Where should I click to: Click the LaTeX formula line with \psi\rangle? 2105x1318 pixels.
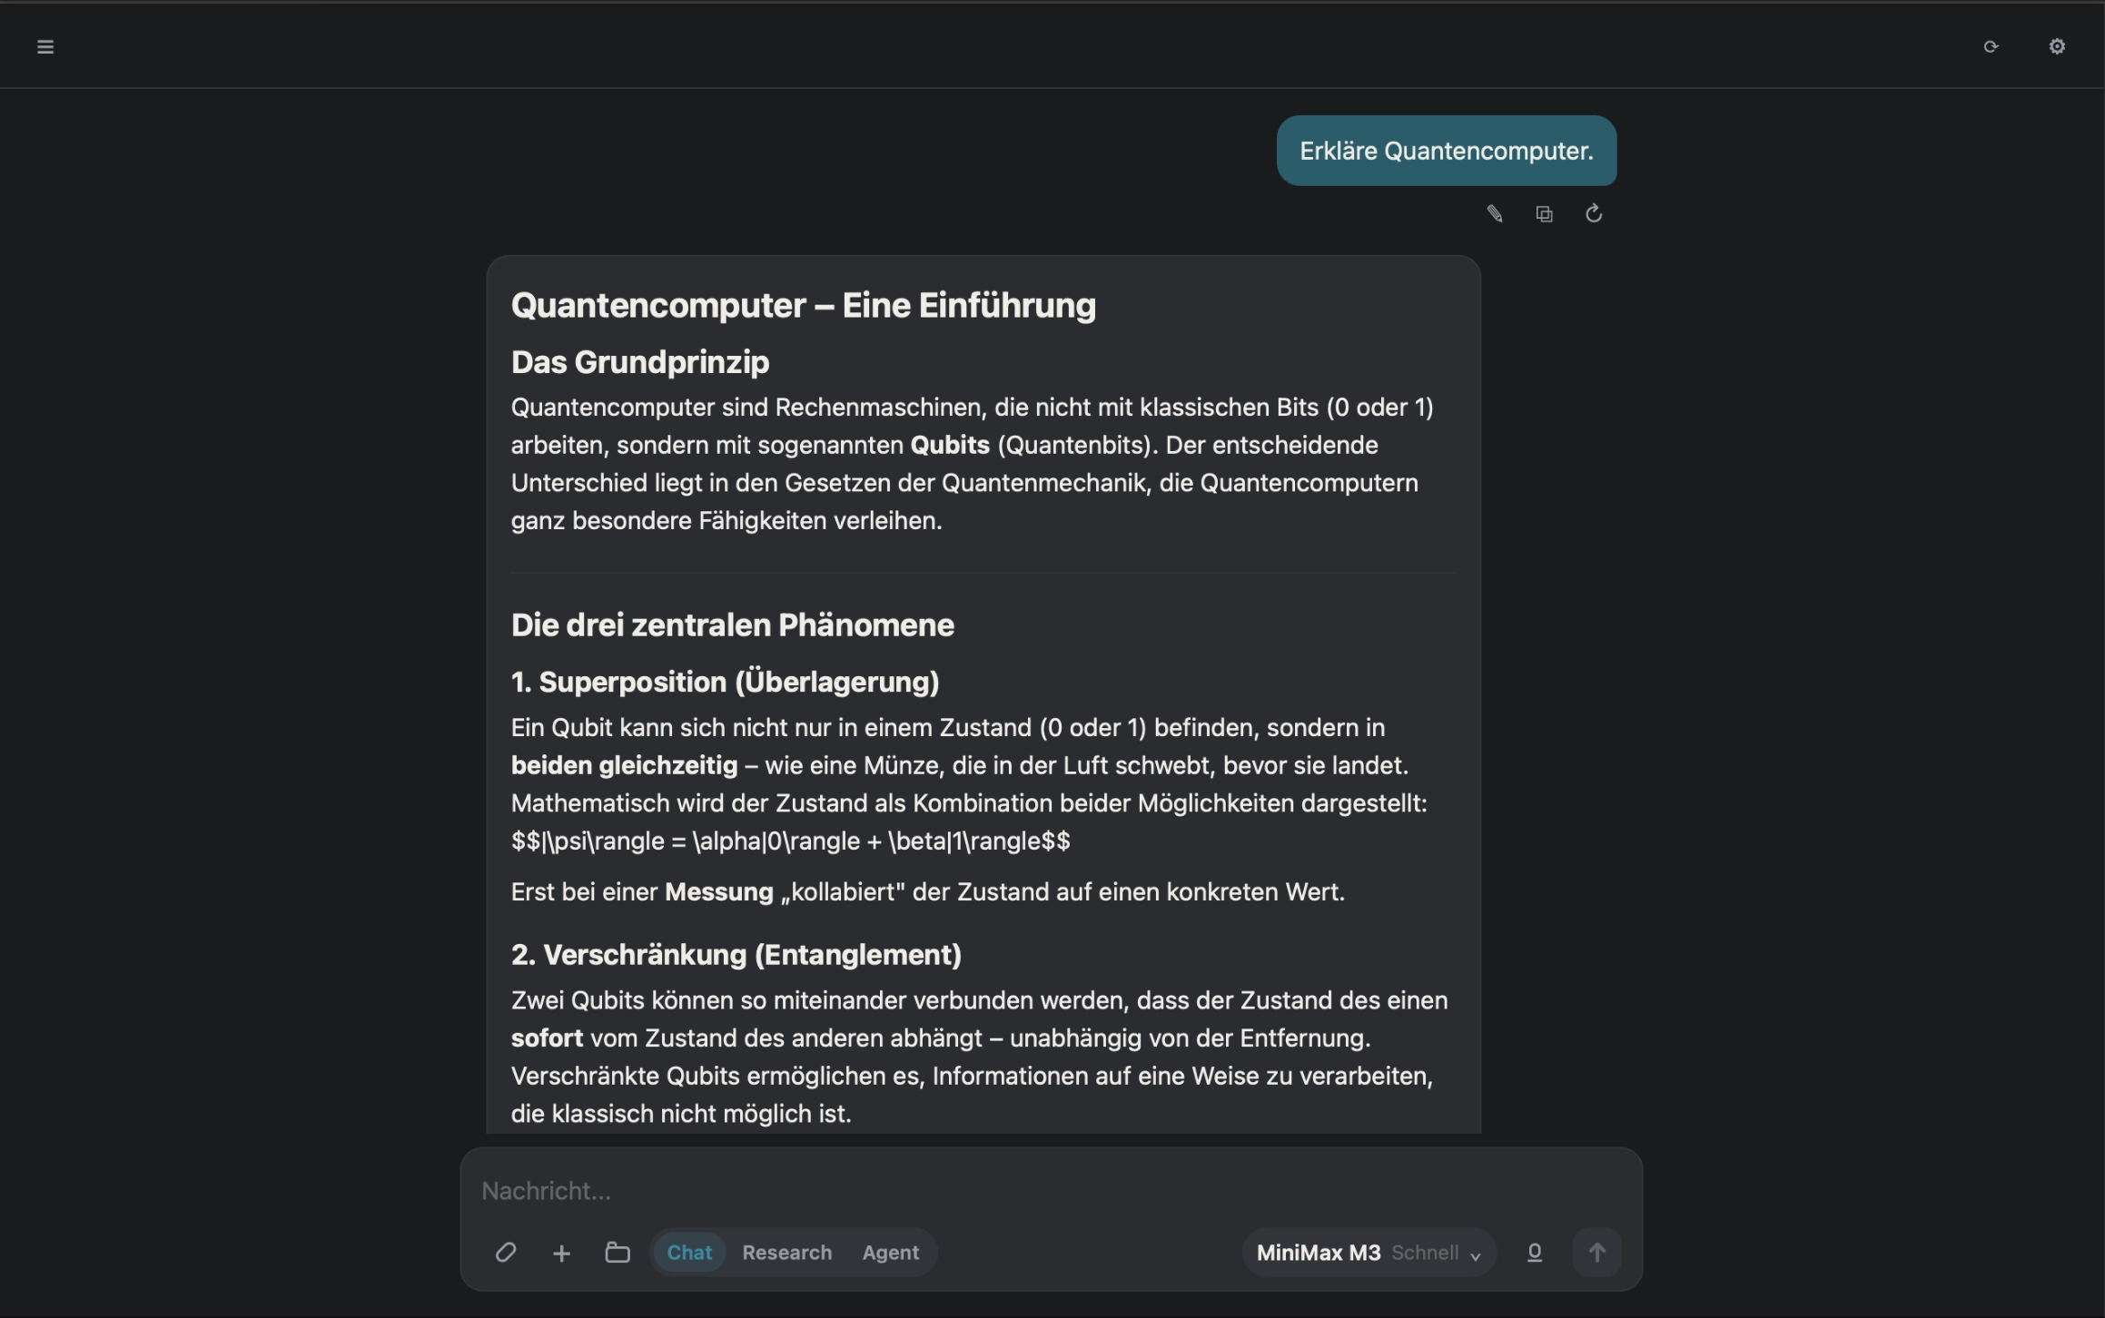click(790, 841)
